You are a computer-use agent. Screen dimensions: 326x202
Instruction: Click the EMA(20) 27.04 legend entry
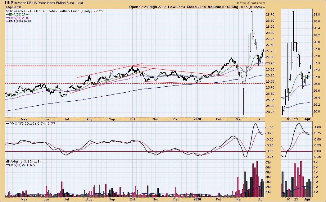(18, 15)
